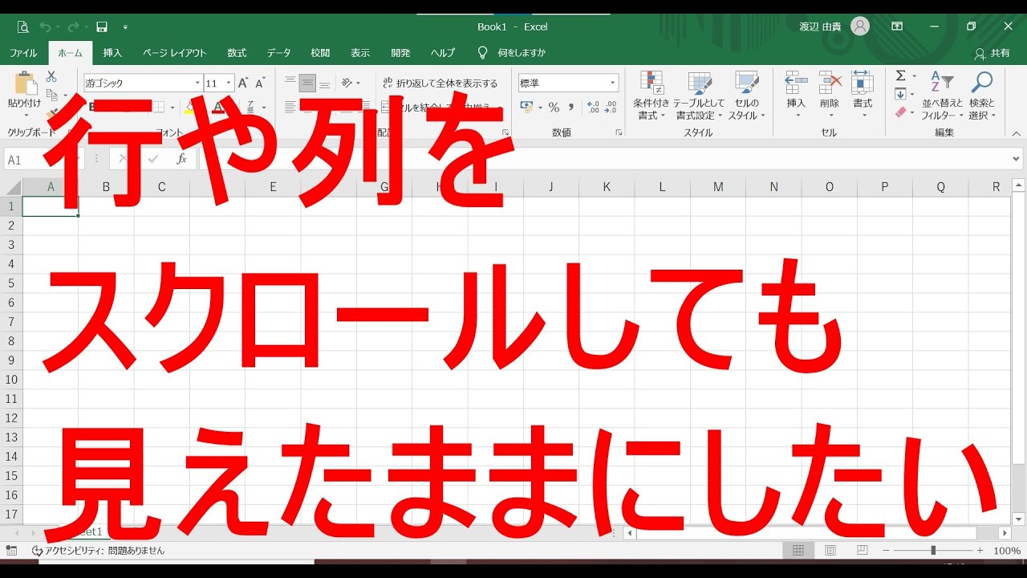Click the 共有 share button
1027x578 pixels.
click(992, 53)
